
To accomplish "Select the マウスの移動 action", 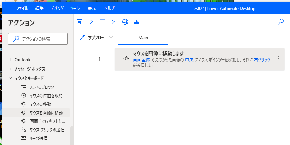I will [40, 104].
